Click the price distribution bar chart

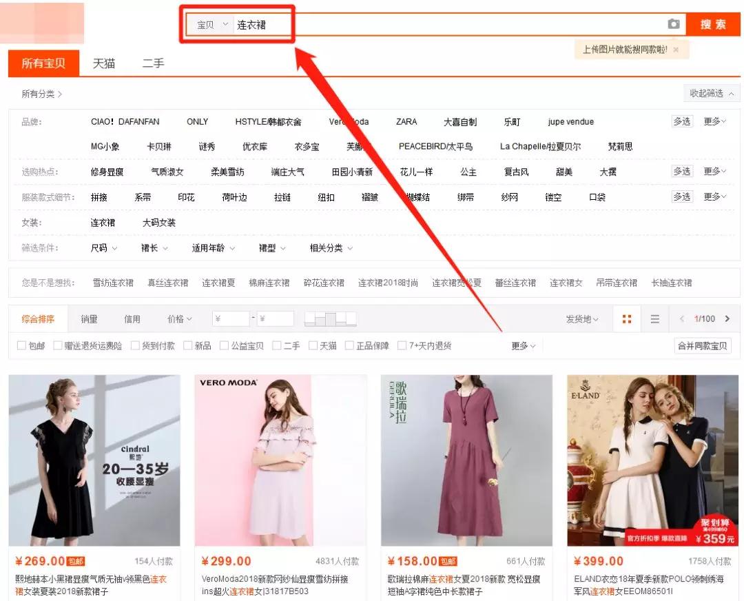[330, 318]
